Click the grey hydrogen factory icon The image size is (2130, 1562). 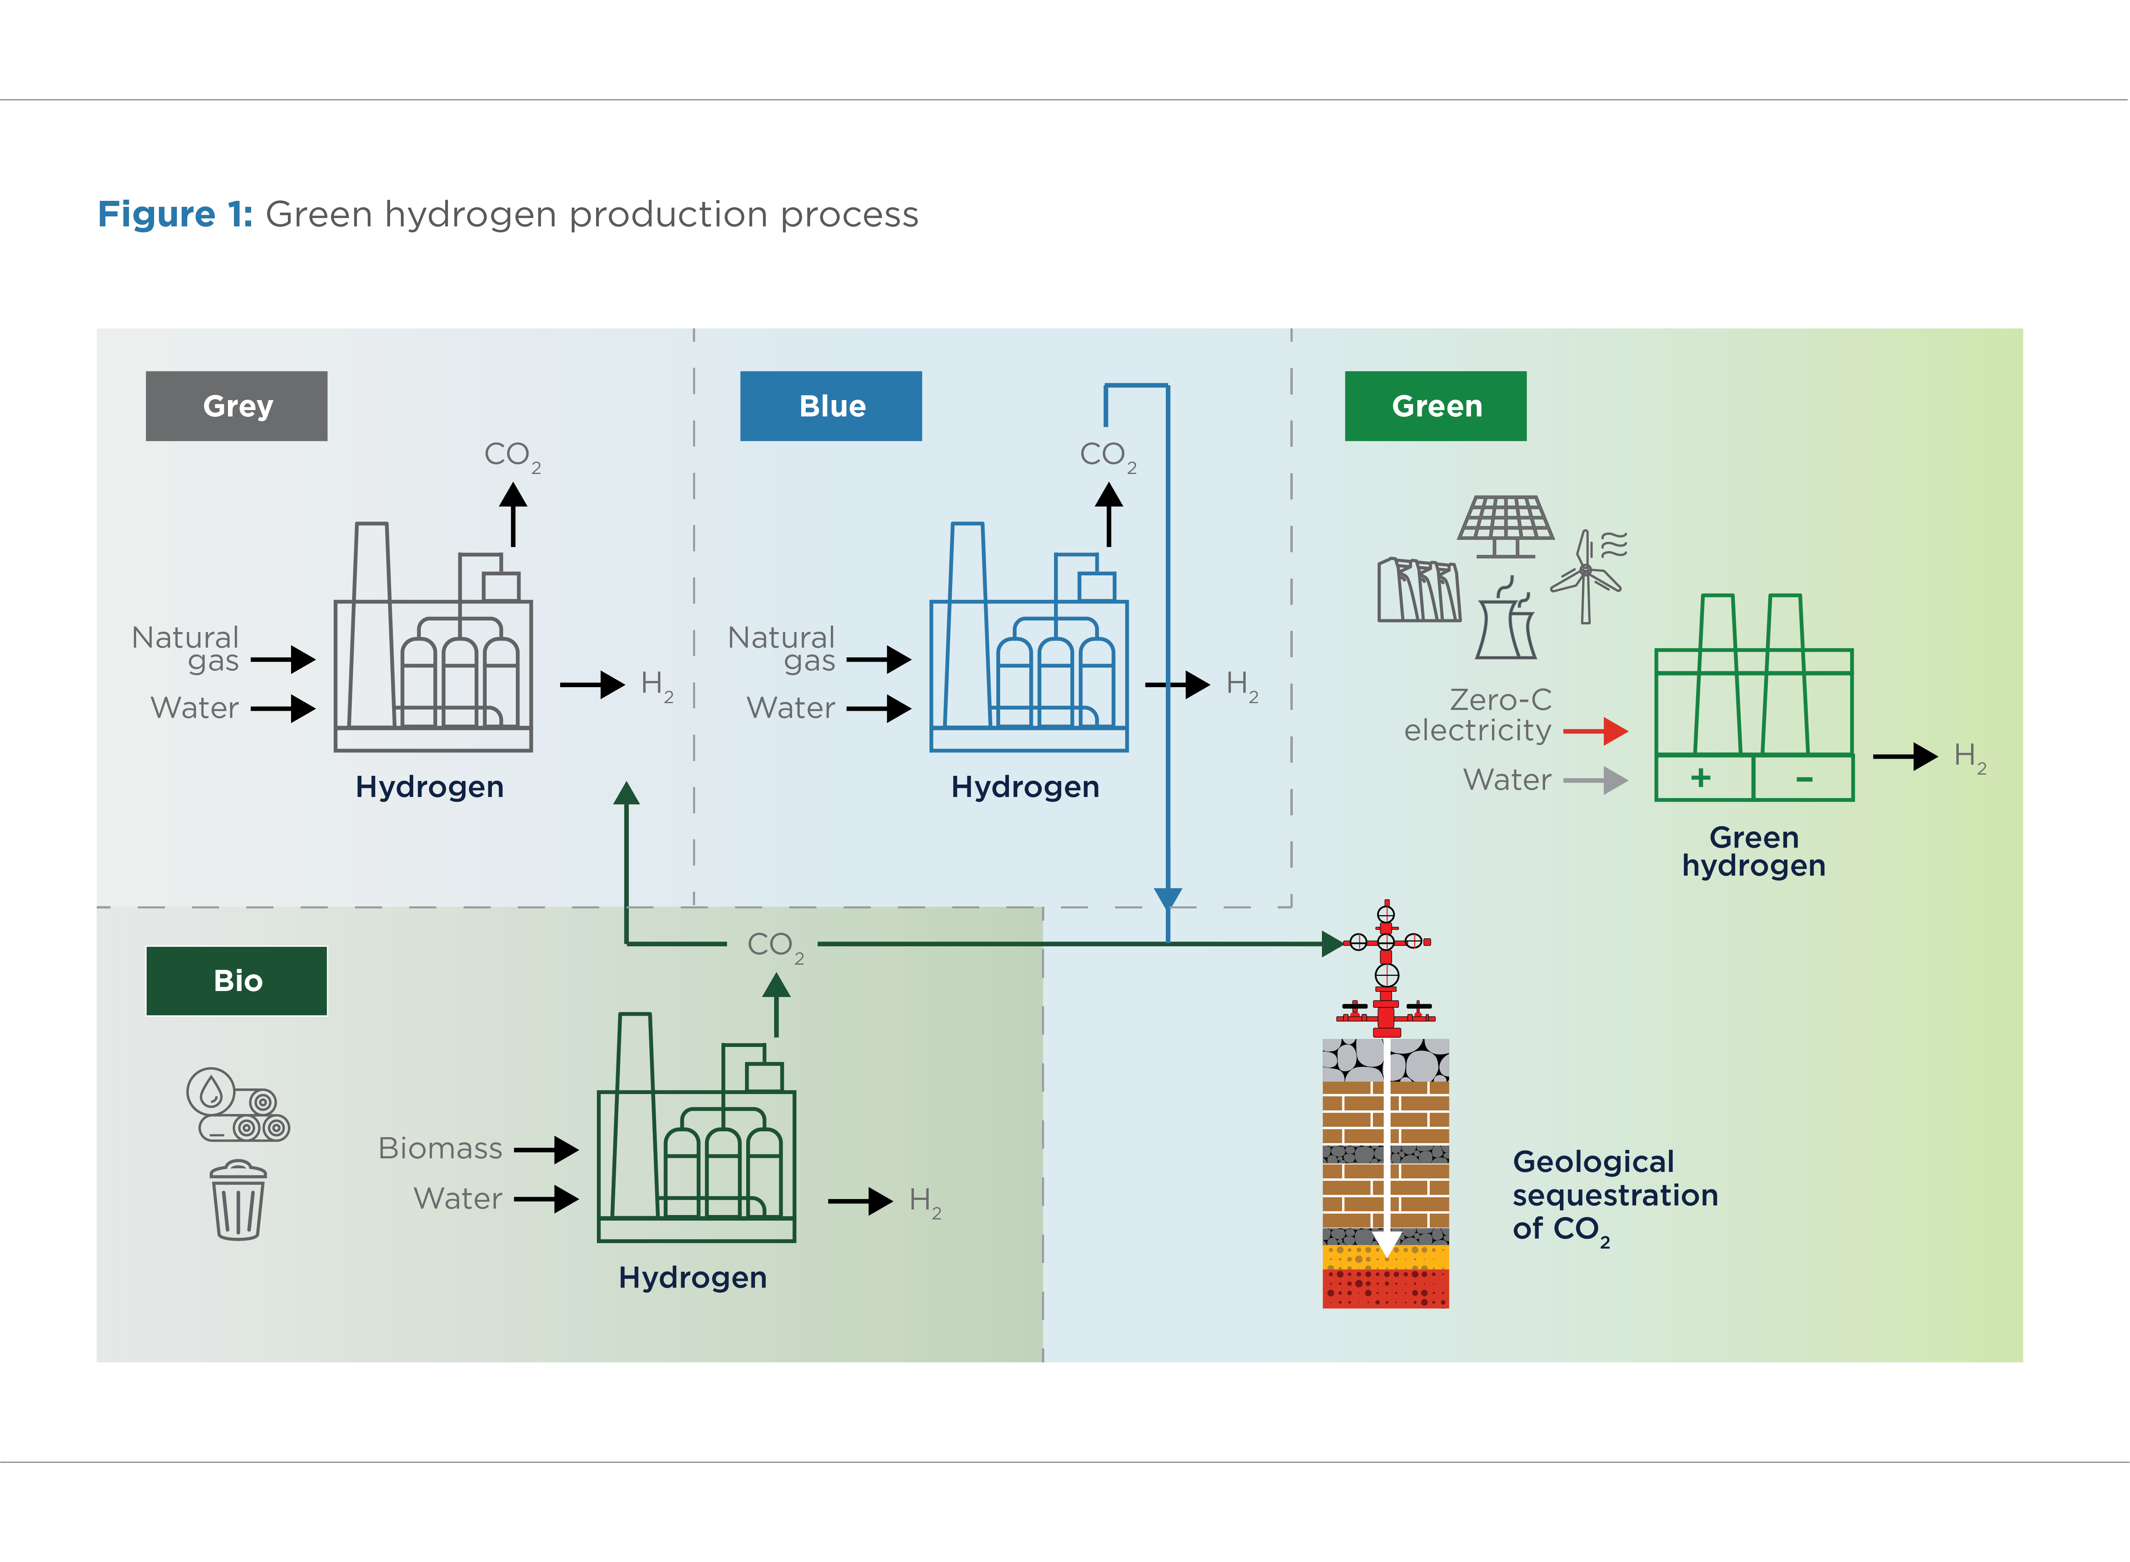pos(433,636)
